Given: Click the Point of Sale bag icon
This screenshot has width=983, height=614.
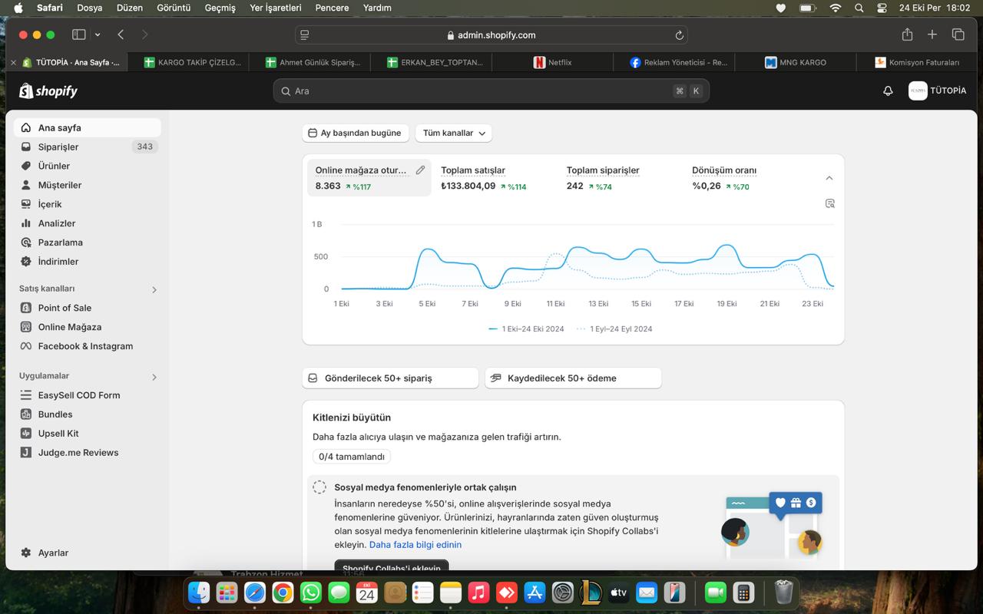Looking at the screenshot, I should point(26,308).
